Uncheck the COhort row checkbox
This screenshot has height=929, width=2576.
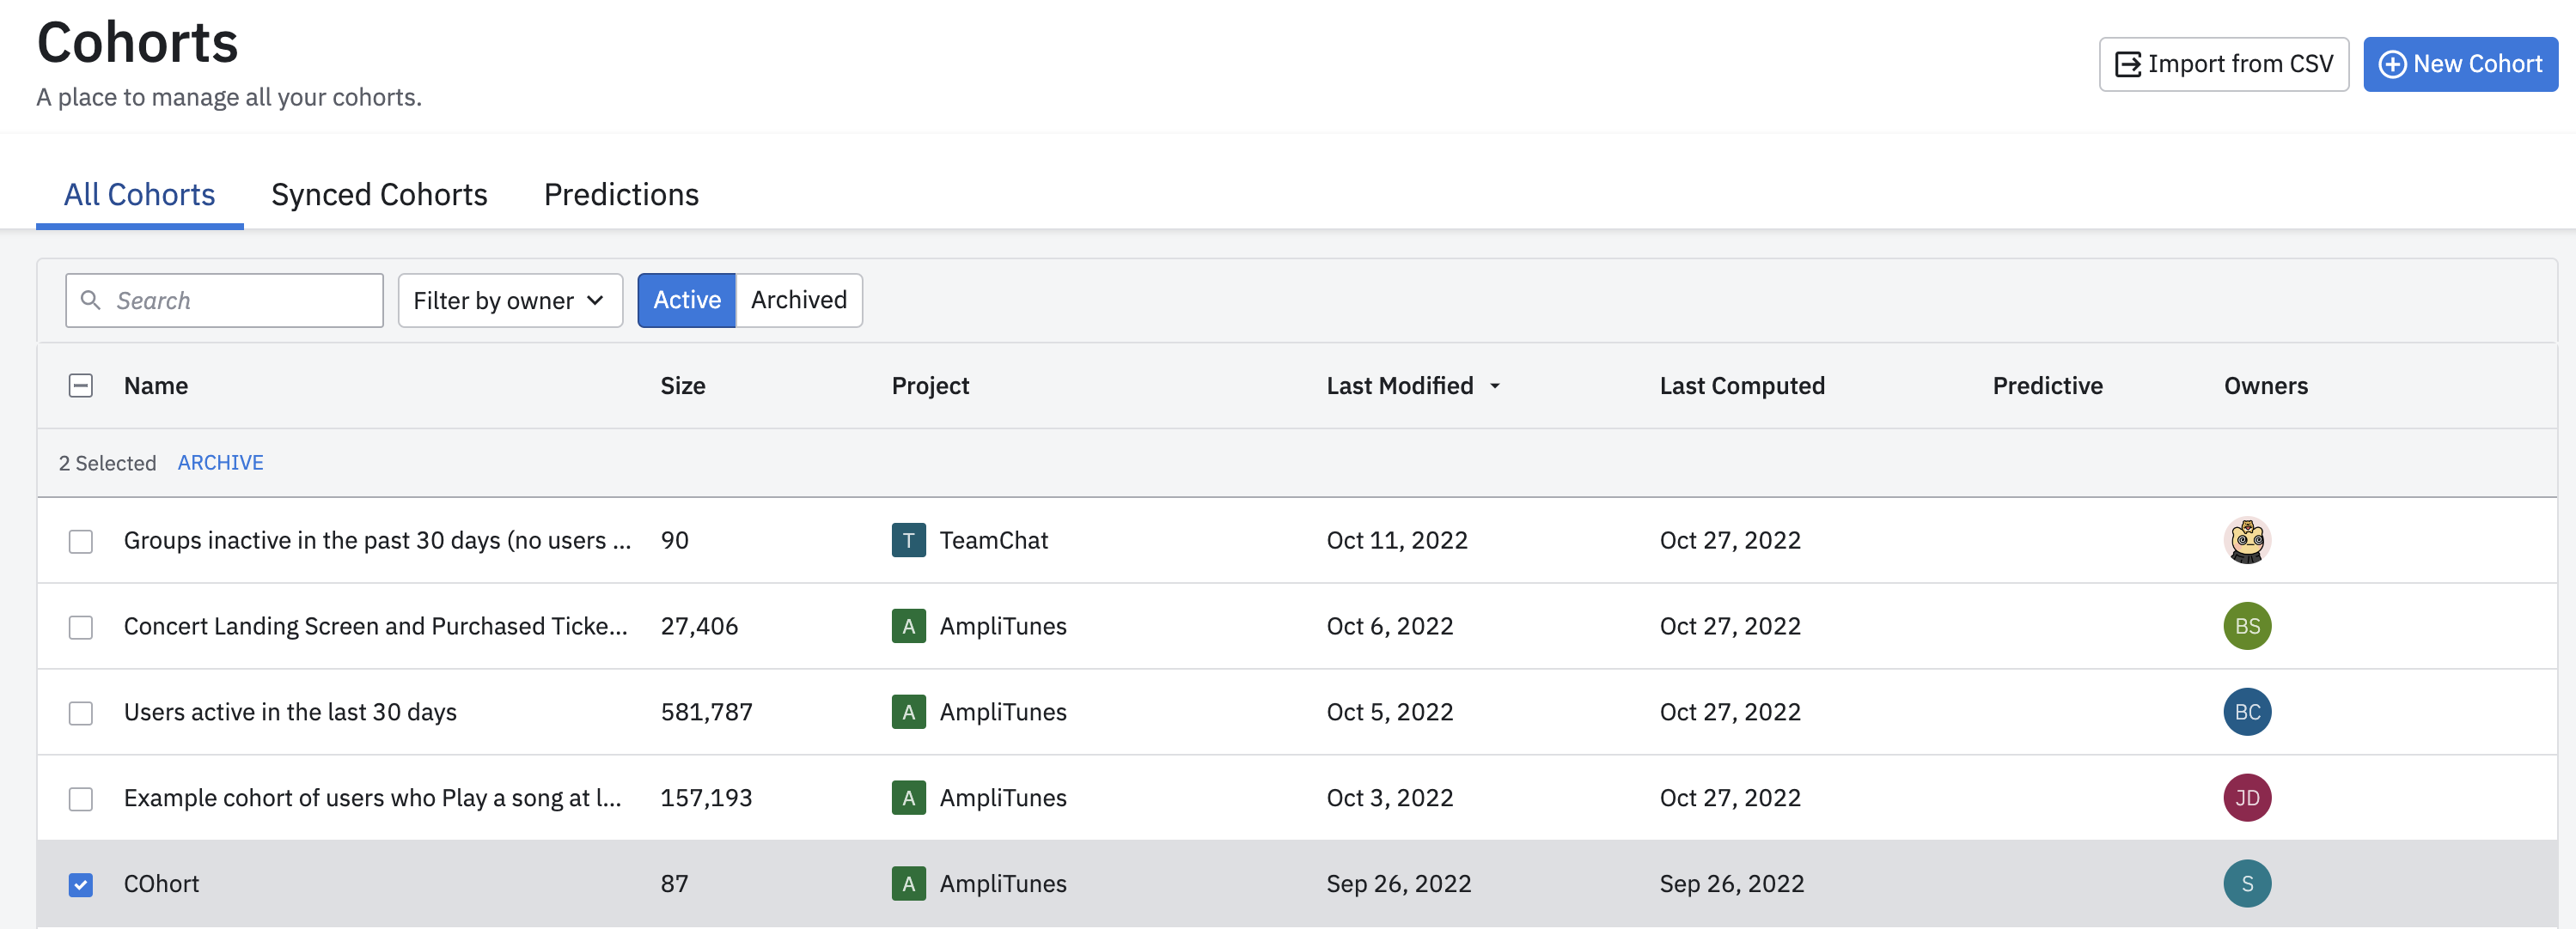coord(81,884)
